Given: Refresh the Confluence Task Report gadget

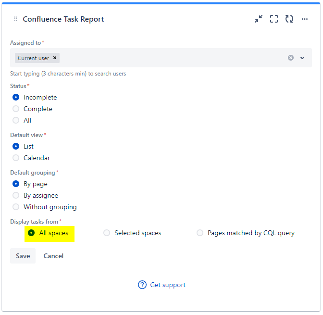Looking at the screenshot, I should 289,19.
